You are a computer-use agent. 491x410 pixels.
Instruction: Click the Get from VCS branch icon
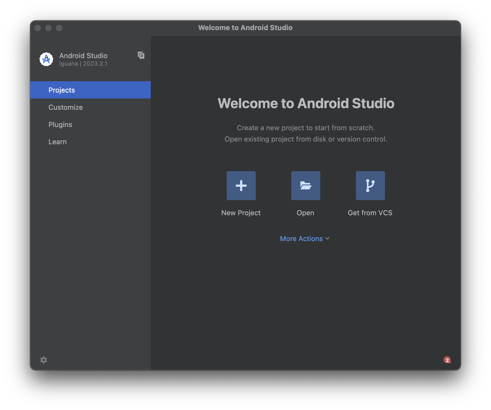(x=370, y=185)
